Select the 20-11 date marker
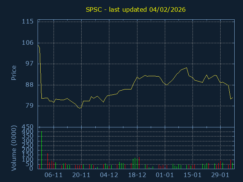The image size is (243, 182). click(x=81, y=175)
